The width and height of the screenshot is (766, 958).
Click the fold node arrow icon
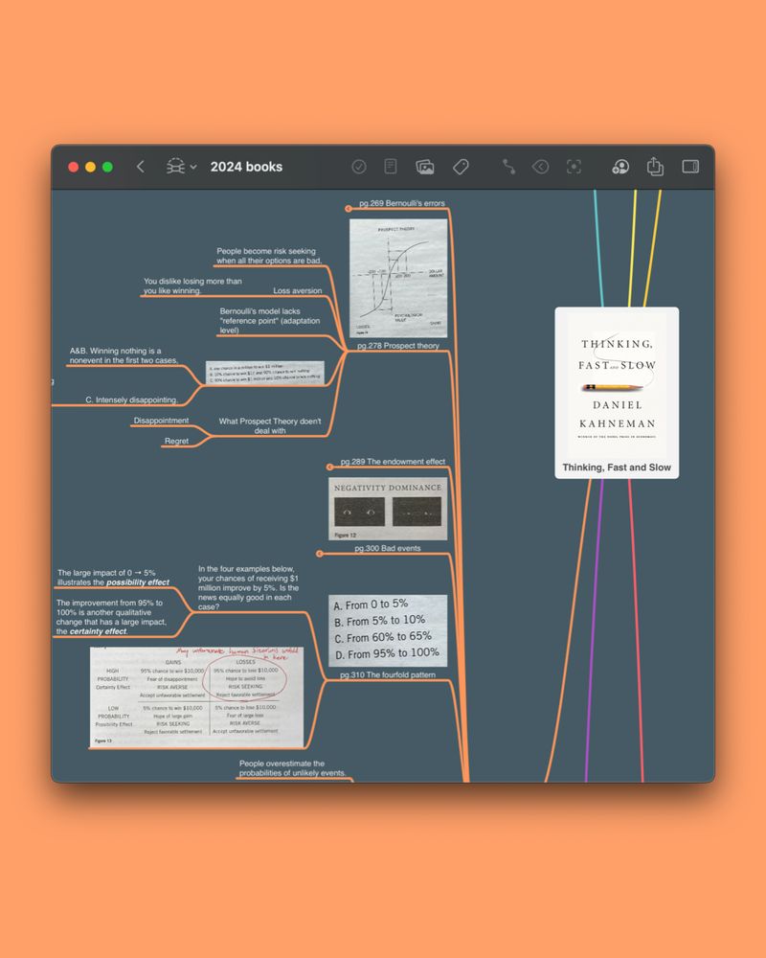[541, 167]
